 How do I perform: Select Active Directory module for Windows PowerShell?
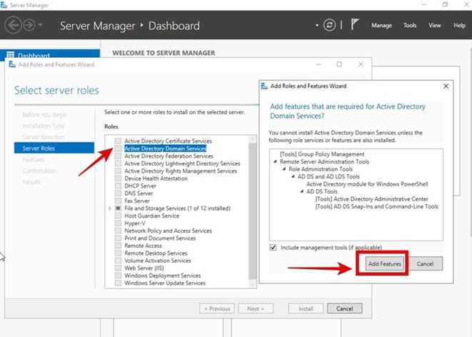click(x=367, y=183)
